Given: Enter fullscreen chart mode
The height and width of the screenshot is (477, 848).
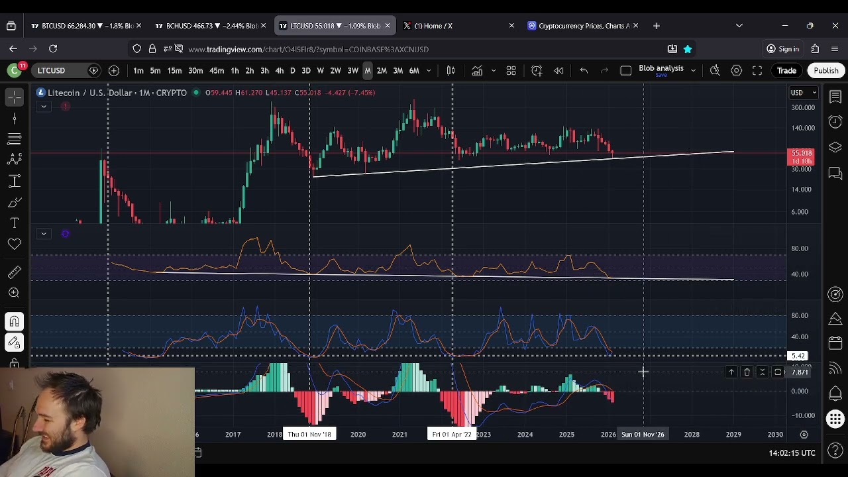Looking at the screenshot, I should tap(757, 71).
